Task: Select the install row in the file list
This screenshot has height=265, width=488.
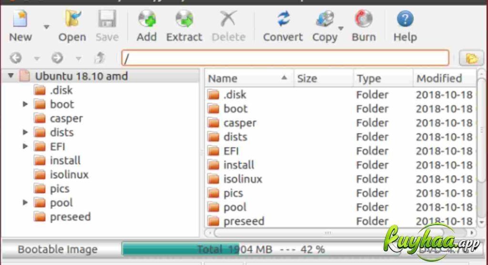Action: pyautogui.click(x=340, y=165)
